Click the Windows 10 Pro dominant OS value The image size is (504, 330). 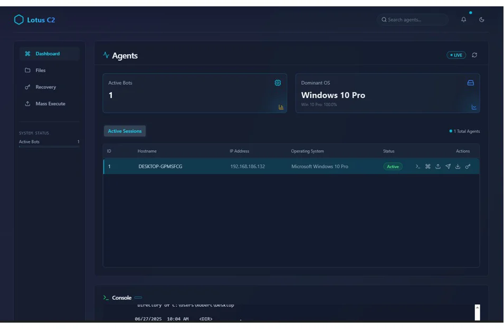(x=333, y=95)
